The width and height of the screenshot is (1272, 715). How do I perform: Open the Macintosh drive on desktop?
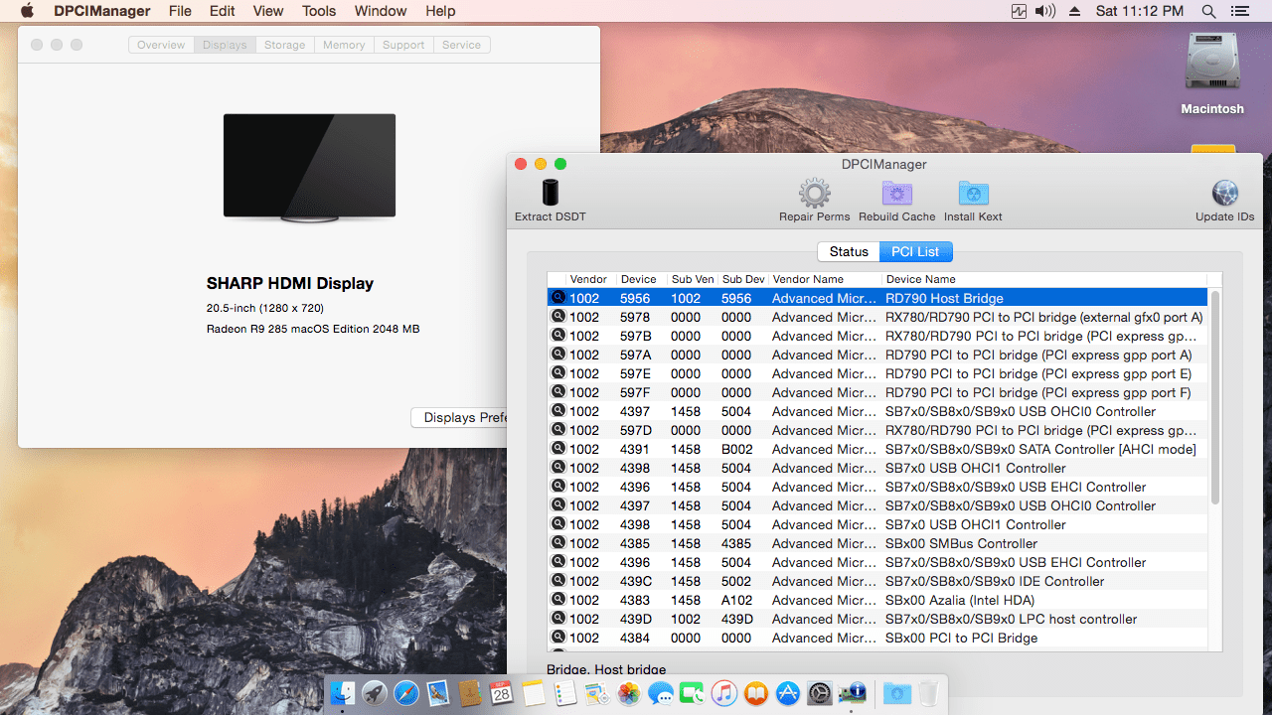[x=1212, y=74]
